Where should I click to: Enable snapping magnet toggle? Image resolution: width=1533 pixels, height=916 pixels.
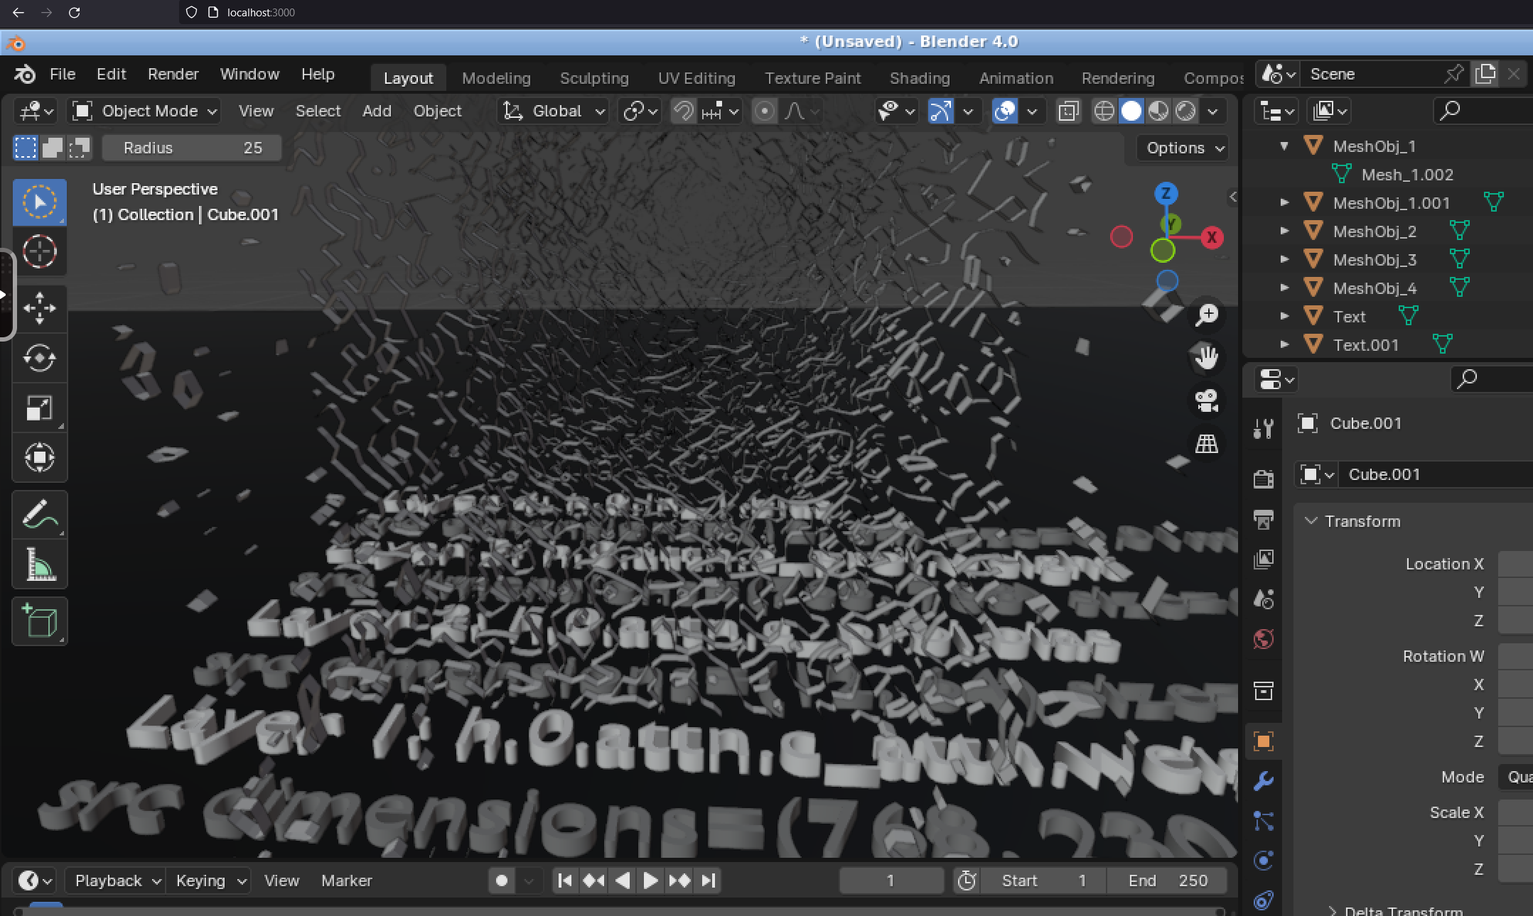[x=683, y=111]
